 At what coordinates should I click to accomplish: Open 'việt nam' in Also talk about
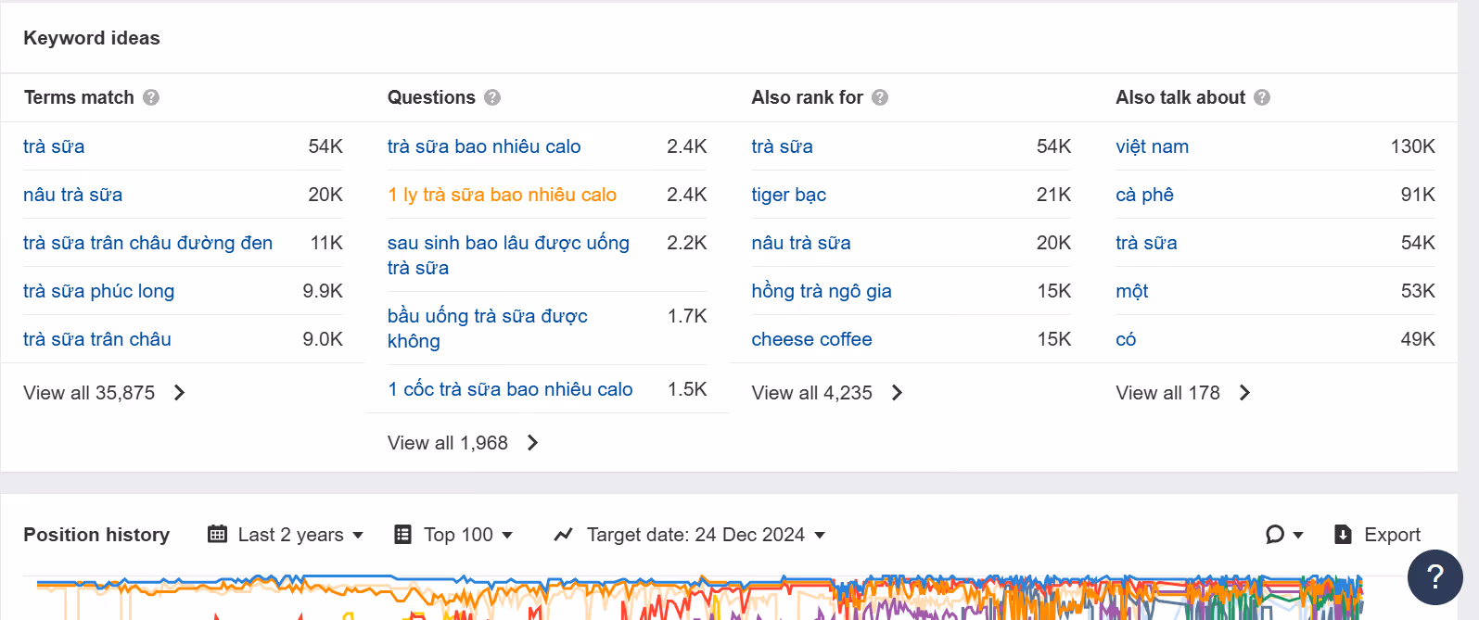(x=1153, y=146)
